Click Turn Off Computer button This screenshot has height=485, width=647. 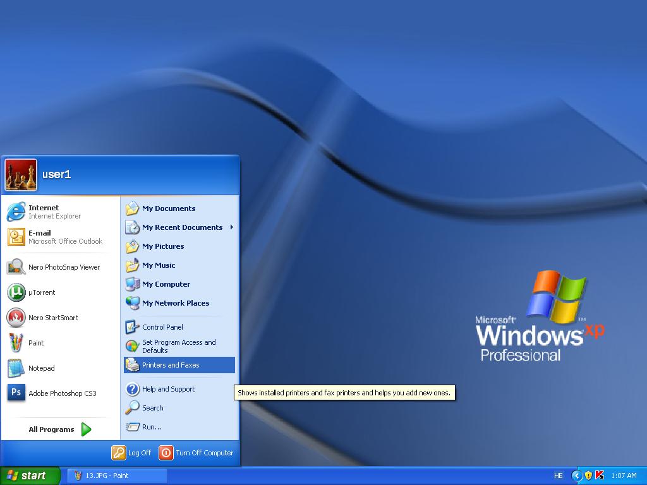point(197,453)
